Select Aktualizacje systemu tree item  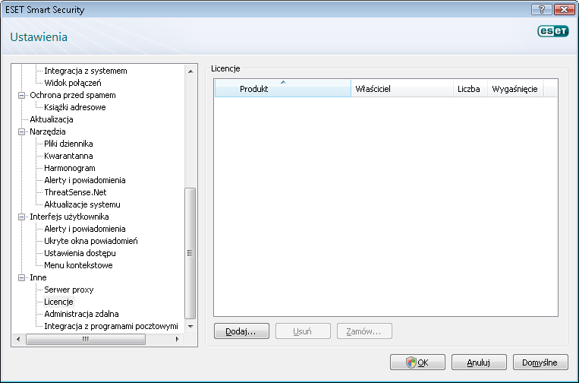(x=83, y=204)
